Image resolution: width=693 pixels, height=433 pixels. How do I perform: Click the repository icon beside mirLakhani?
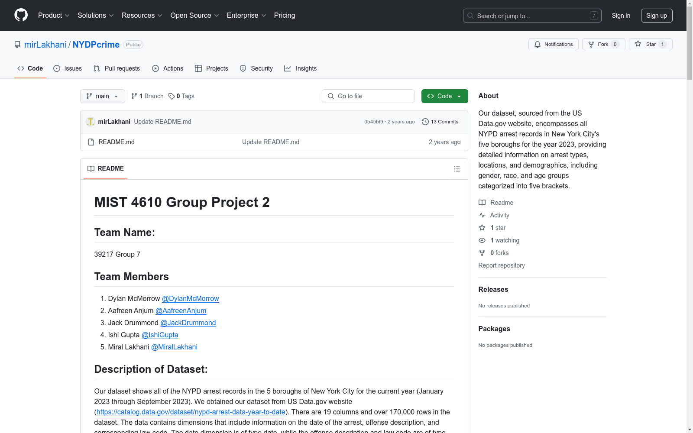point(17,45)
